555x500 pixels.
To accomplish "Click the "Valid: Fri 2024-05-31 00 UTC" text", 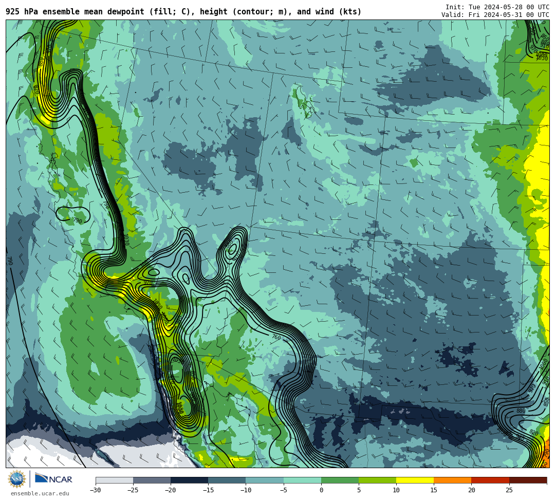I will (495, 14).
